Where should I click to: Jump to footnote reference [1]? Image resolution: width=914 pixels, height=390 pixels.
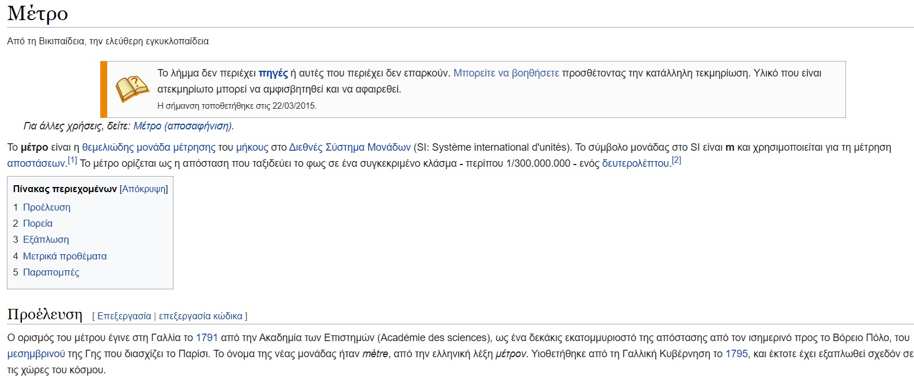(73, 160)
